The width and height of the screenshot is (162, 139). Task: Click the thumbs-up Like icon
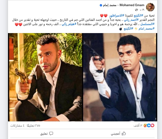pos(124,133)
